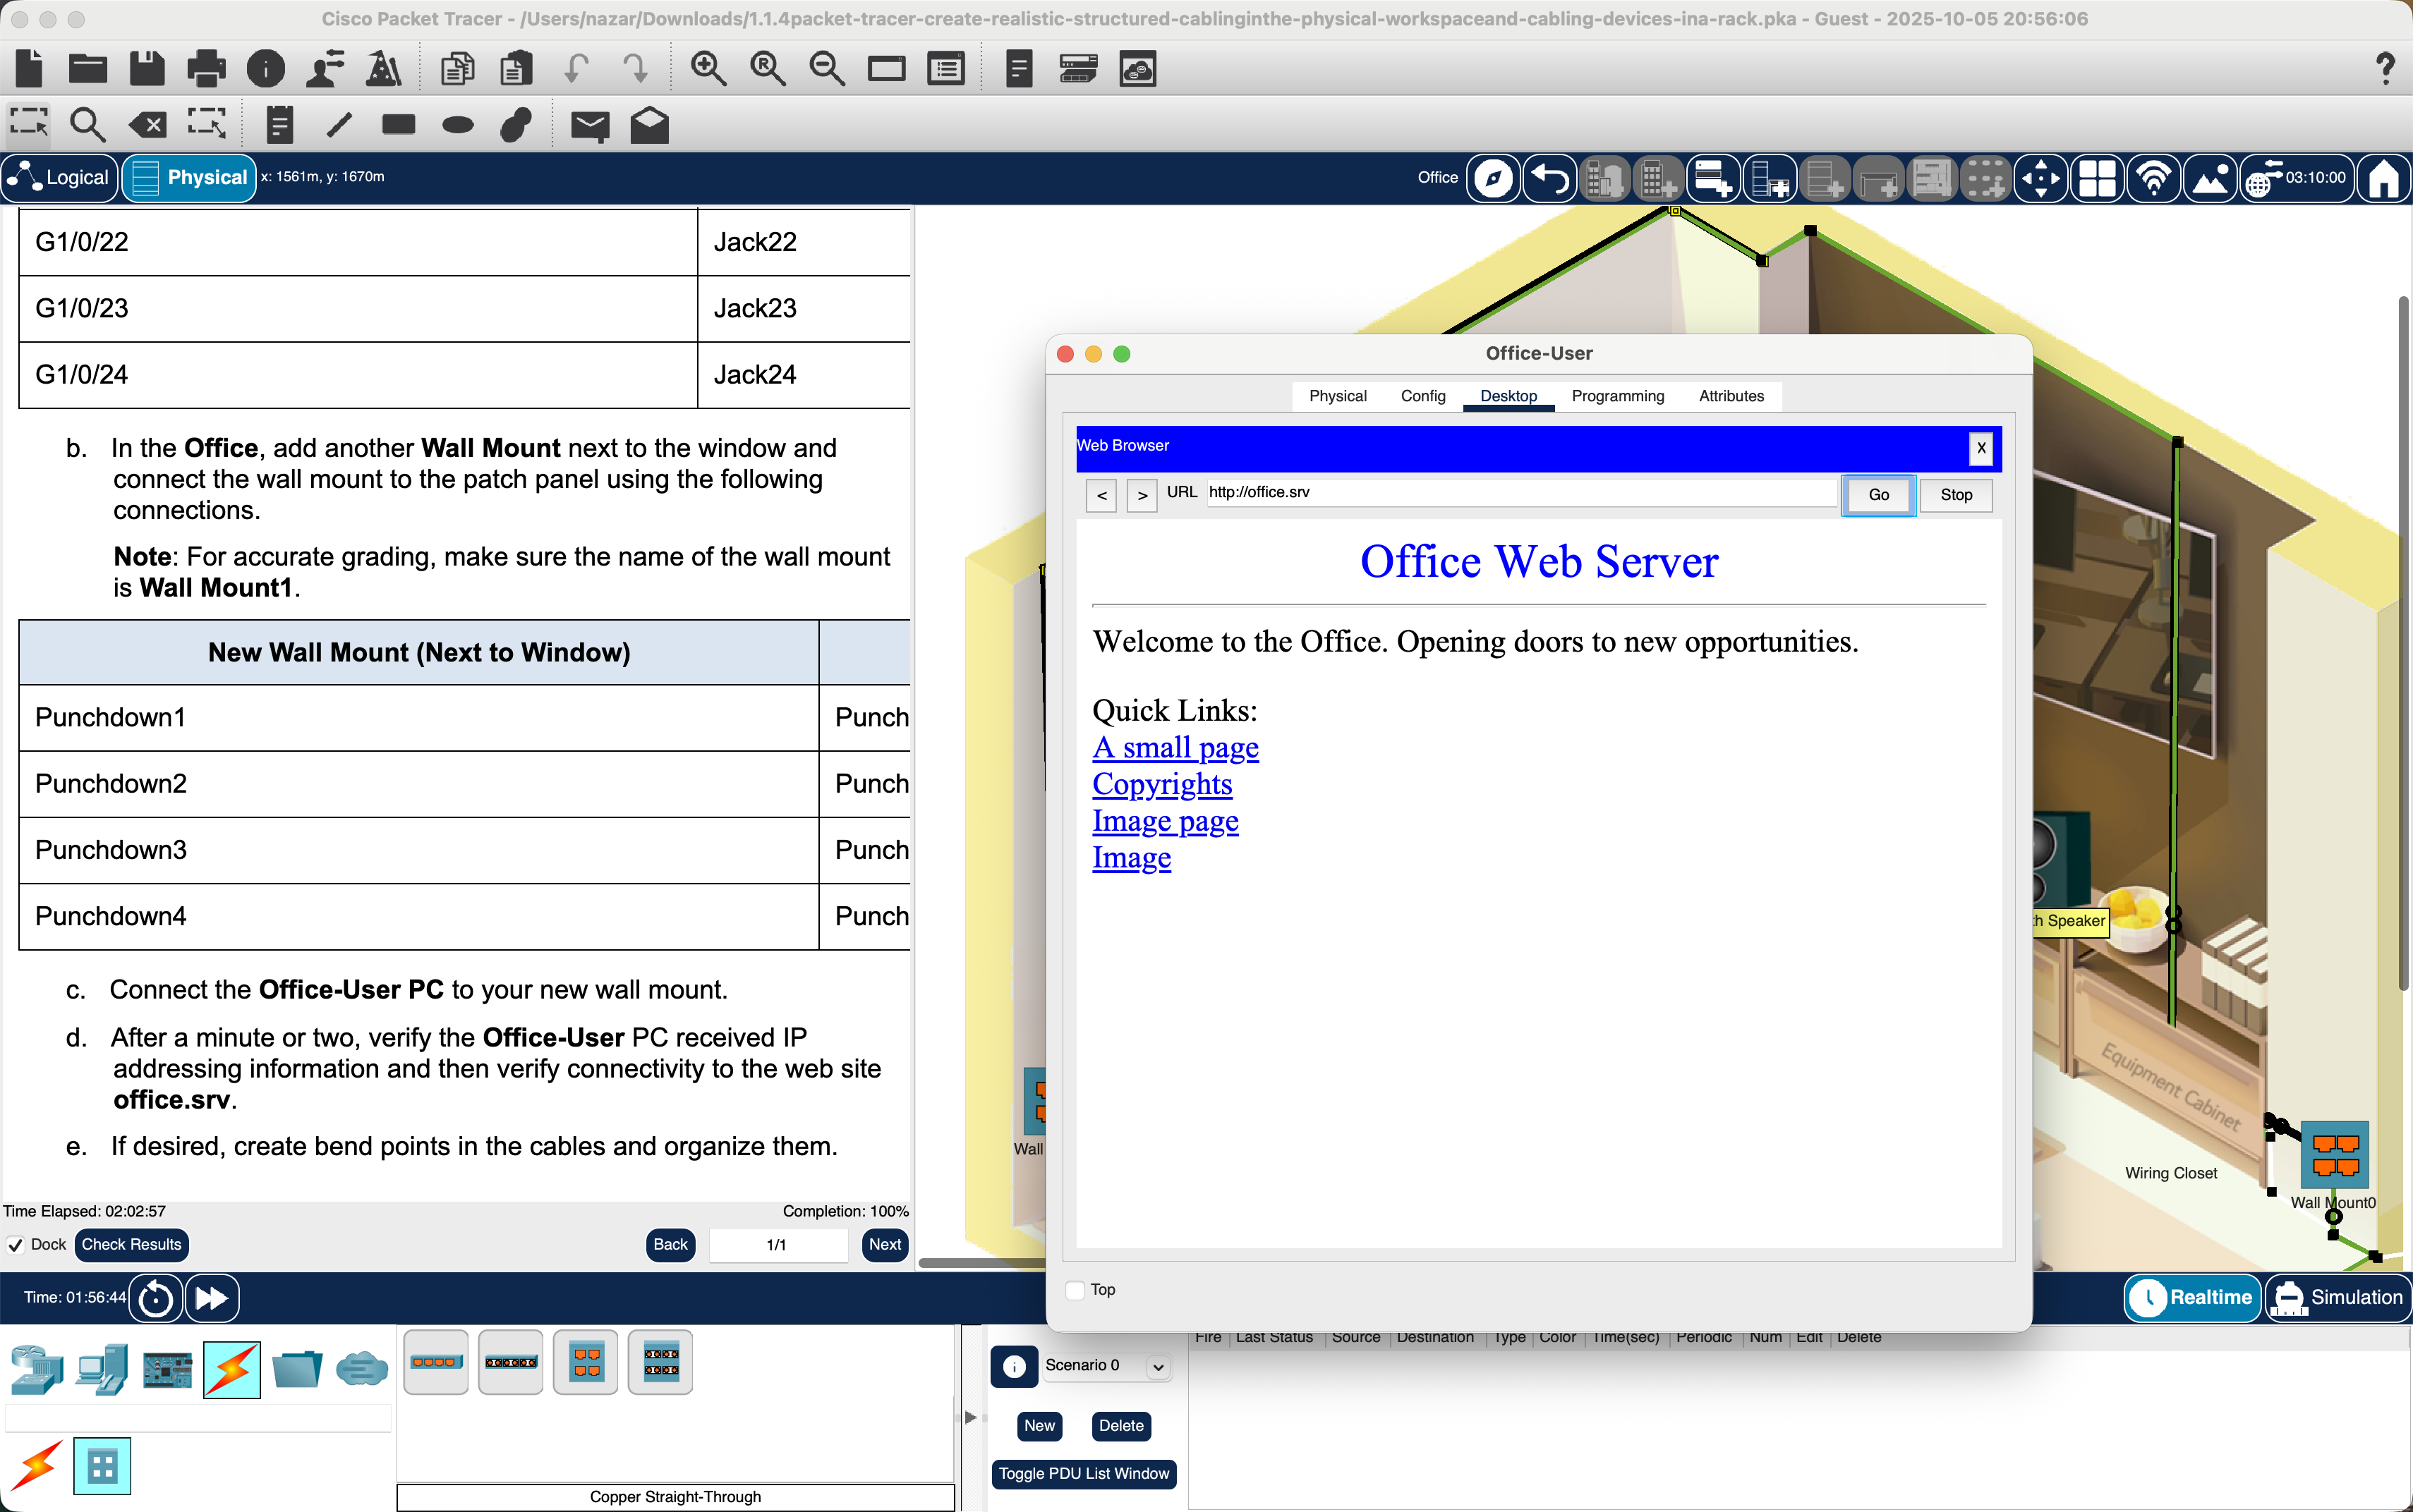Follow the "Image page" link
Screen dimensions: 2413x1512
(1166, 821)
